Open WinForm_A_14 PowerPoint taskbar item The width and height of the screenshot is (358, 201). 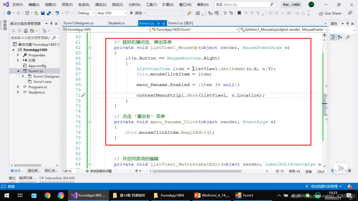(212, 195)
